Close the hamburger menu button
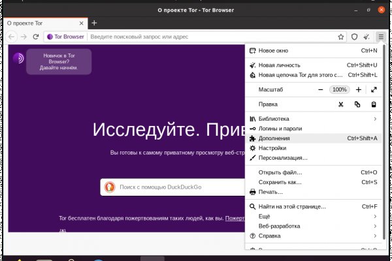This screenshot has height=261, width=392. [x=381, y=37]
